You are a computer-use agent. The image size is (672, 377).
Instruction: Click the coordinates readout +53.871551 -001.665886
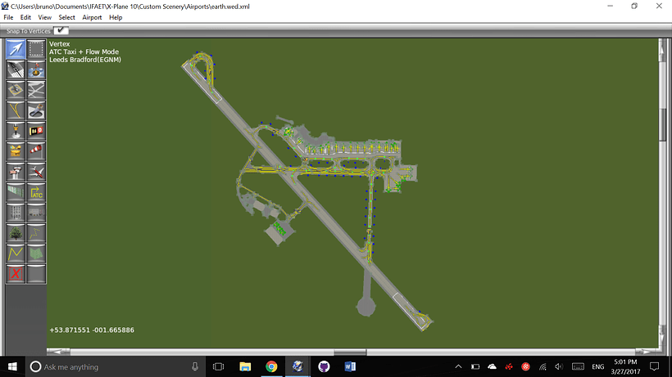click(92, 330)
